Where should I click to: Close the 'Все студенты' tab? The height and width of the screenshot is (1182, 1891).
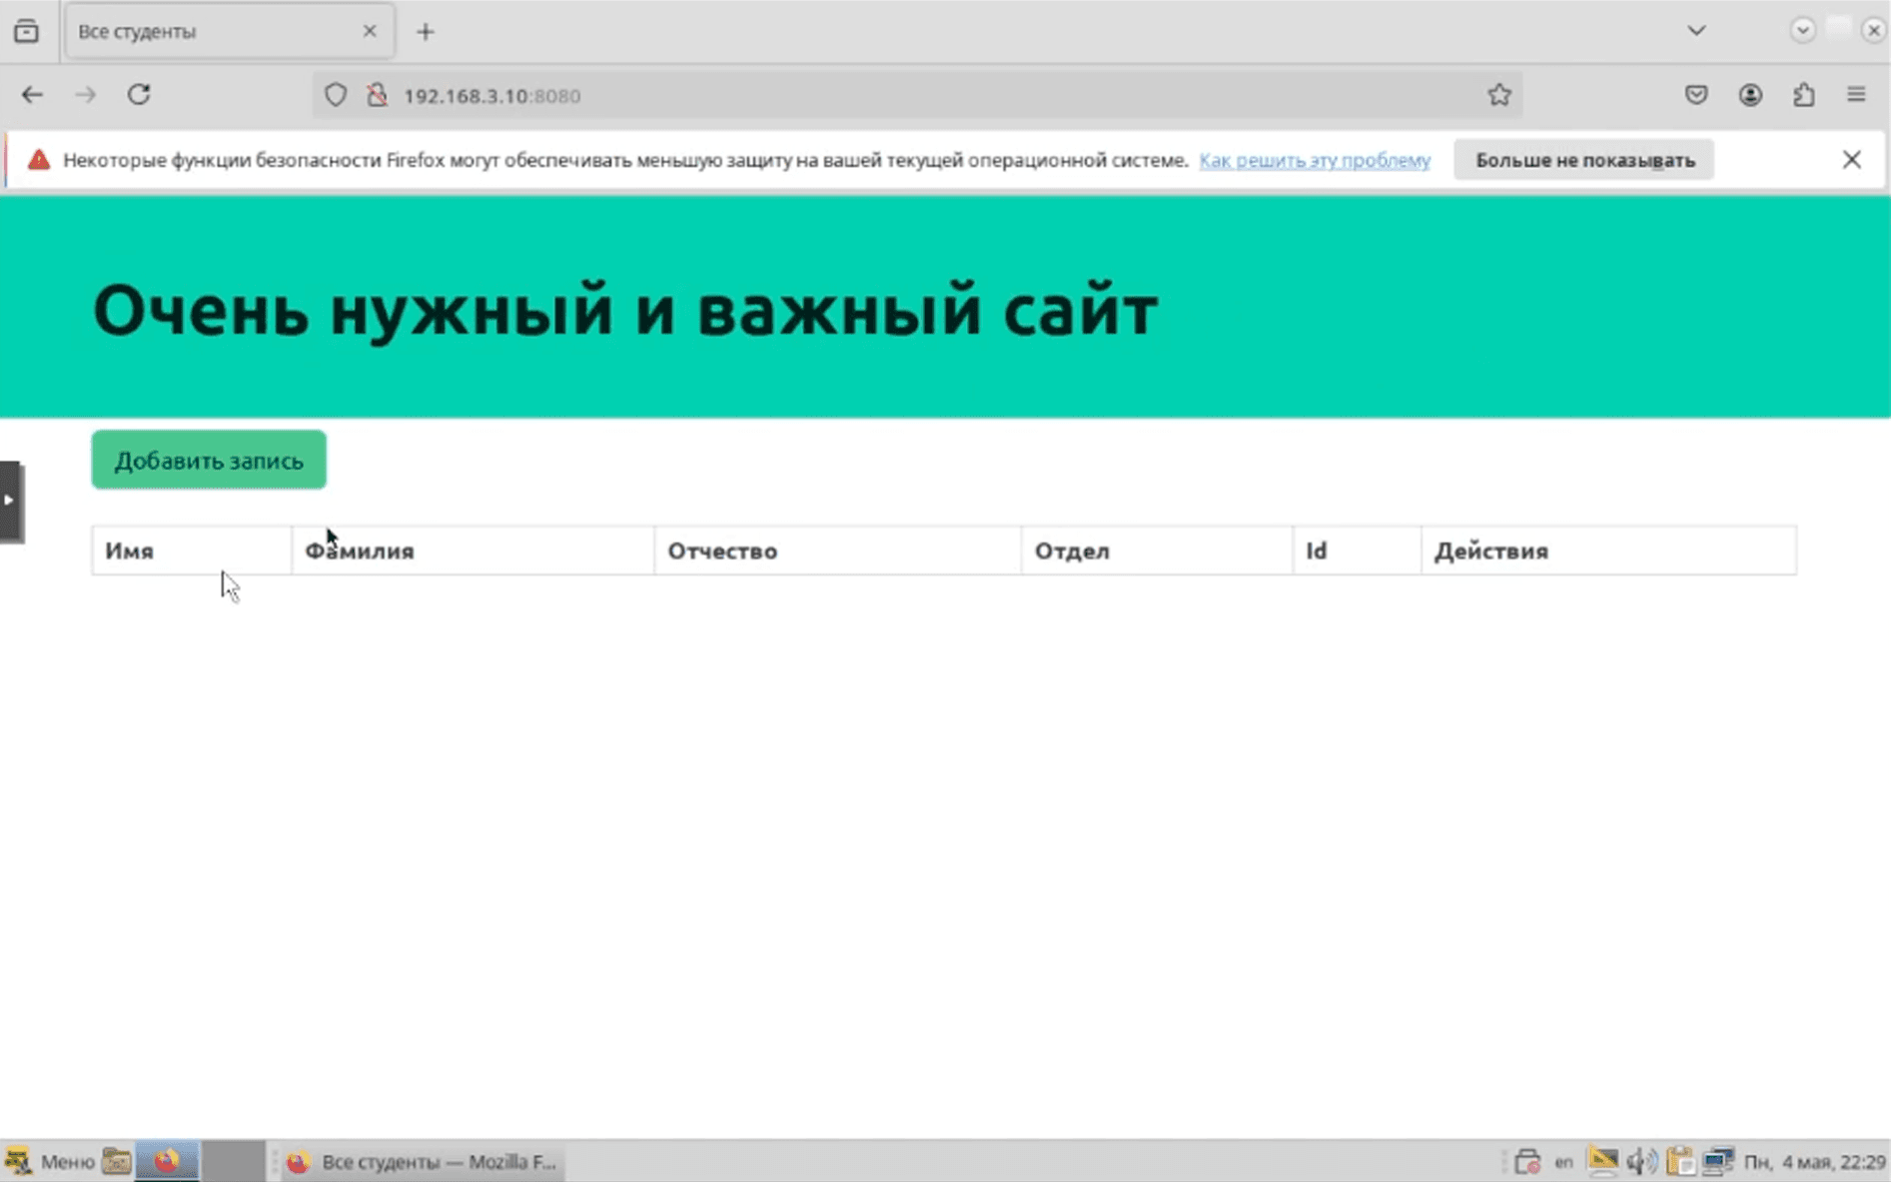(x=370, y=31)
